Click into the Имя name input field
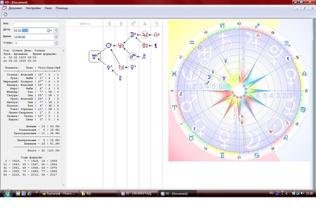Image resolution: width=316 pixels, height=210 pixels. tap(36, 24)
